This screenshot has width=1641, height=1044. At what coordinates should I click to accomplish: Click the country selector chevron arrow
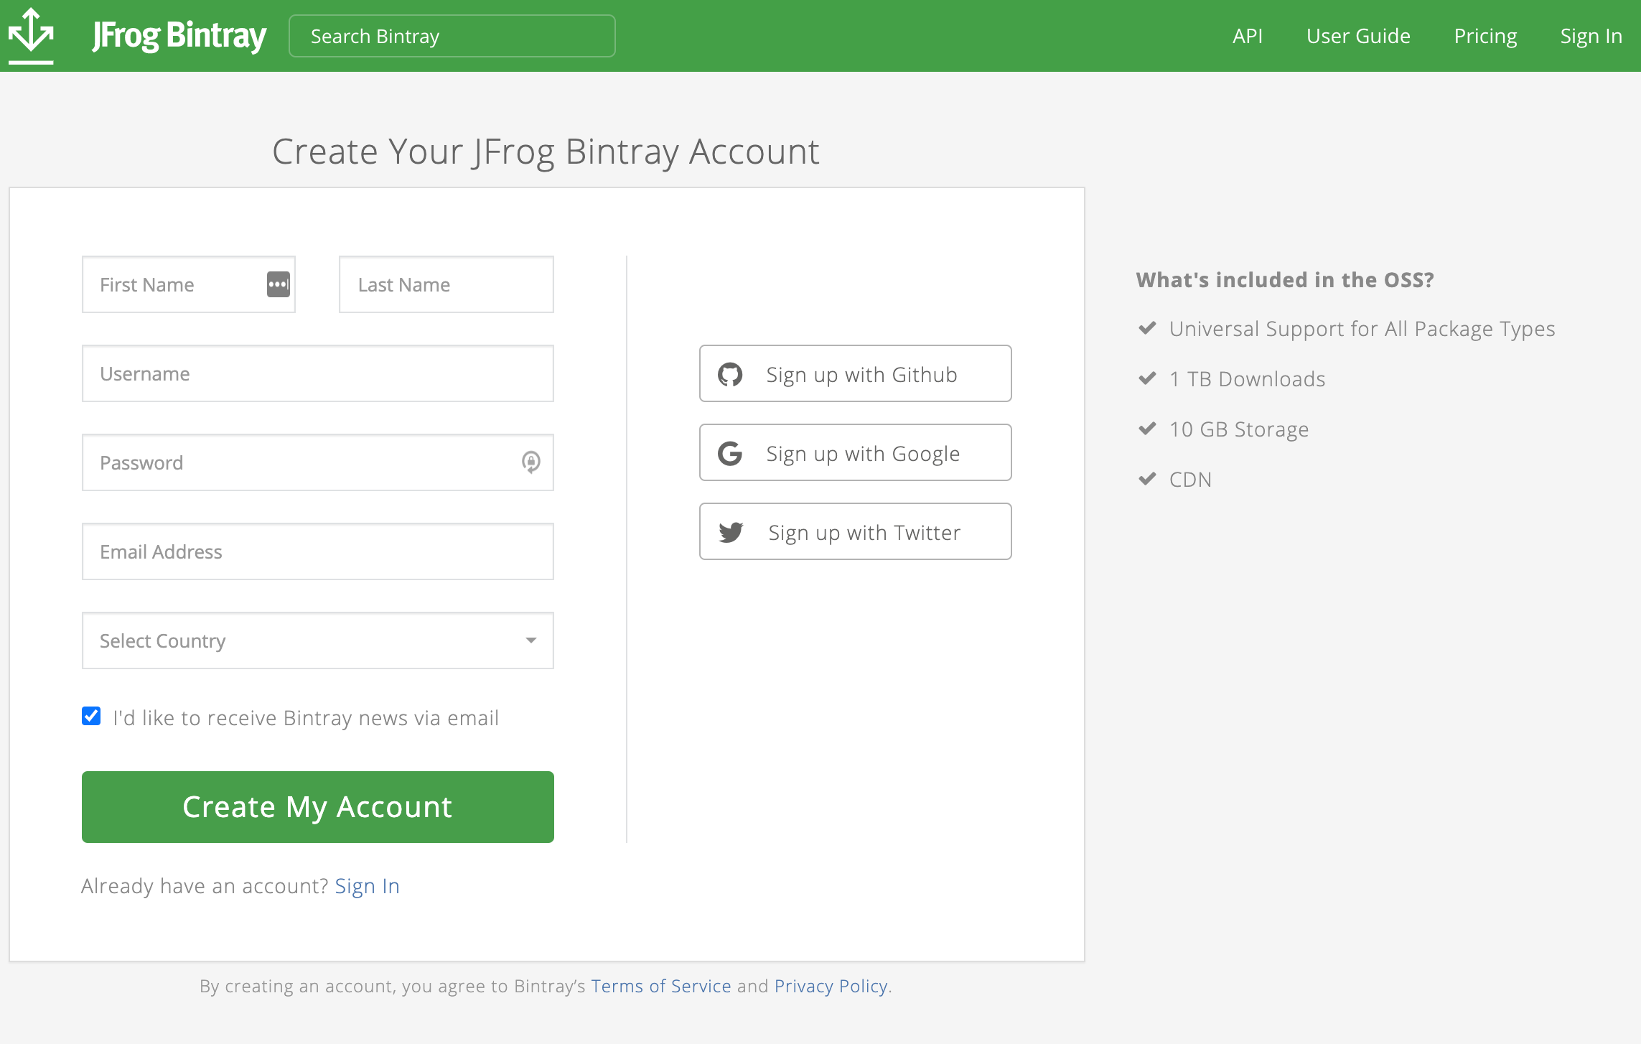(x=530, y=640)
